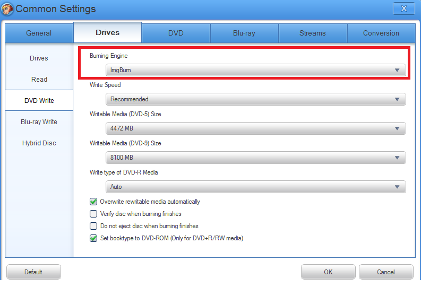421x287 pixels.
Task: Close the Common Settings dialog
Action: click(x=403, y=8)
